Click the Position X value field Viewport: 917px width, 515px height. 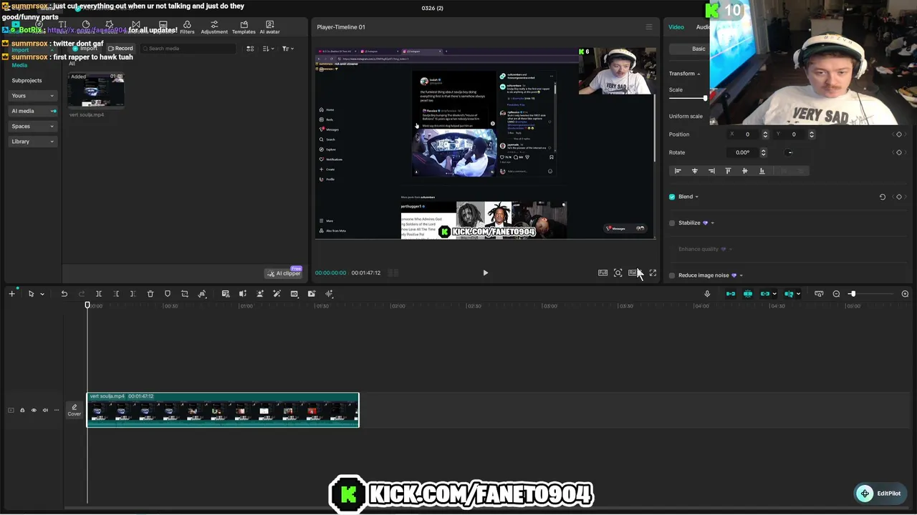coord(746,134)
